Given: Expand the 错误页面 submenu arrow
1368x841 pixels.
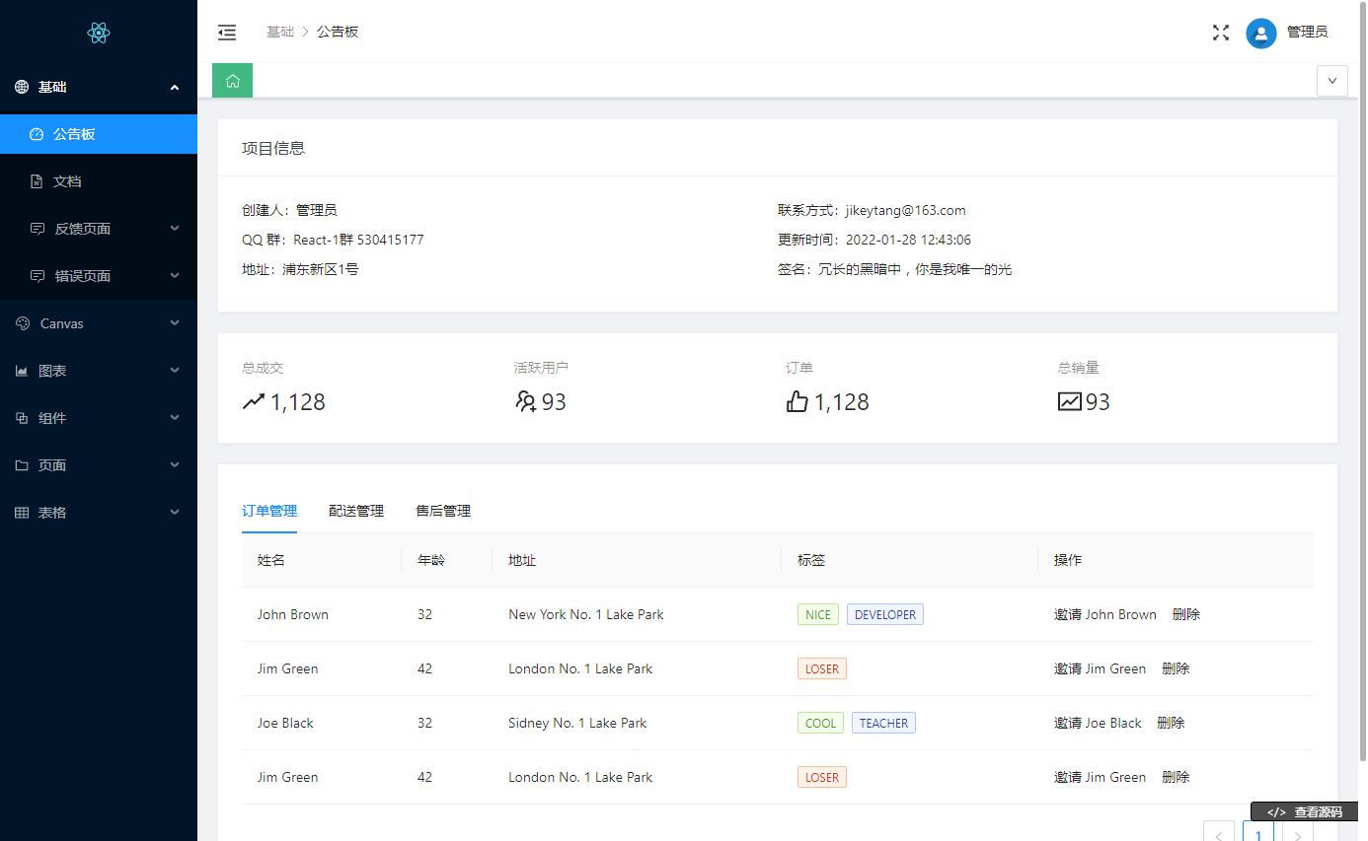Looking at the screenshot, I should point(175,276).
